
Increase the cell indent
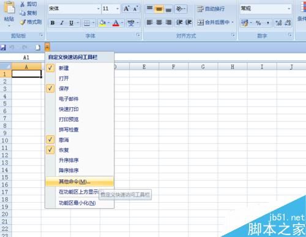(188, 22)
